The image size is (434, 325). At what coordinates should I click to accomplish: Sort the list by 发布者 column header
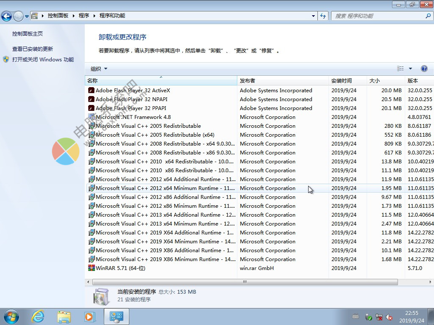coord(248,80)
